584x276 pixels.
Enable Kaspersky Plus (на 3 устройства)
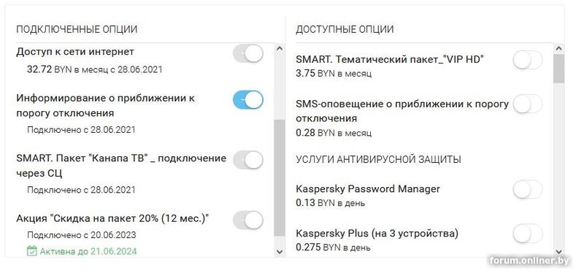pyautogui.click(x=528, y=233)
